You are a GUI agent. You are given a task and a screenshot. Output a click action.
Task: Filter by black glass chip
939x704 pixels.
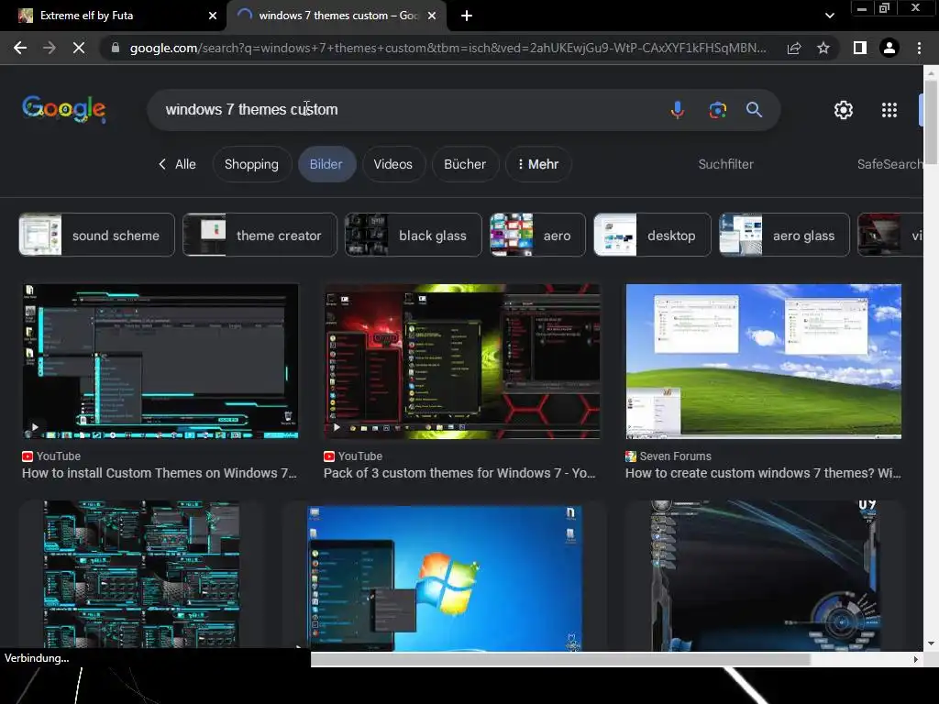(414, 236)
